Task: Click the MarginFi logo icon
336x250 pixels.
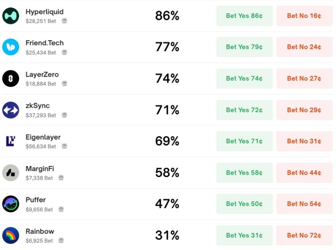Action: 11,173
